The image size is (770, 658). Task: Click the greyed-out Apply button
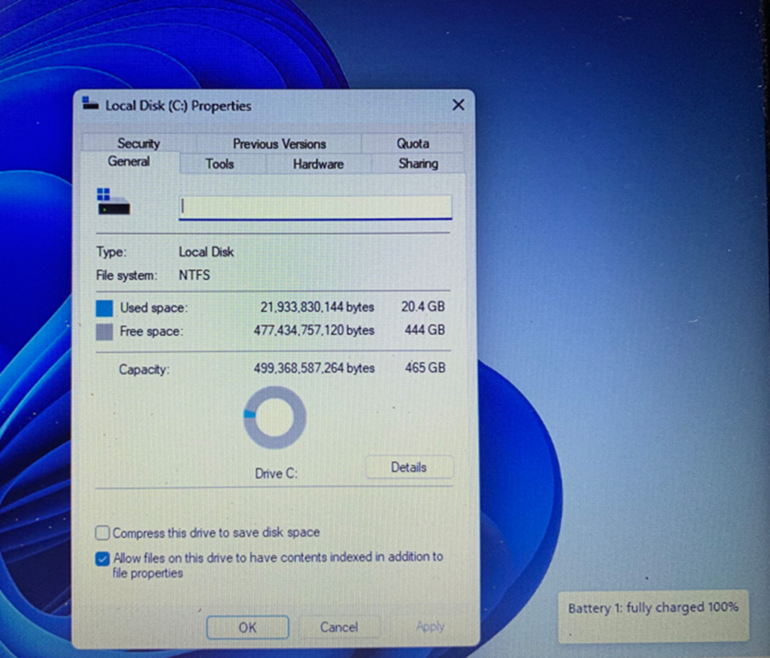point(430,627)
